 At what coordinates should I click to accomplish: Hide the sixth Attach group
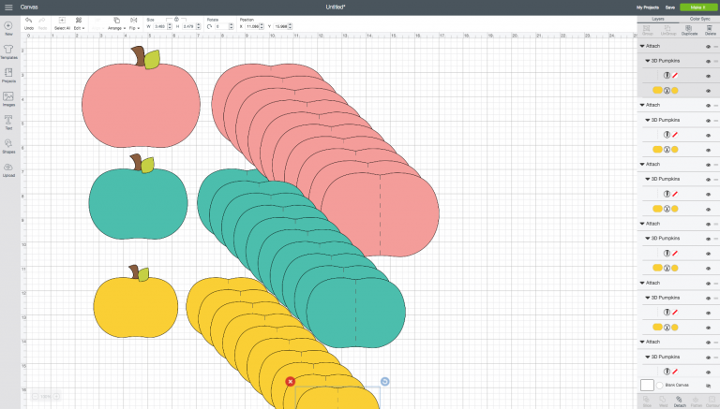708,342
